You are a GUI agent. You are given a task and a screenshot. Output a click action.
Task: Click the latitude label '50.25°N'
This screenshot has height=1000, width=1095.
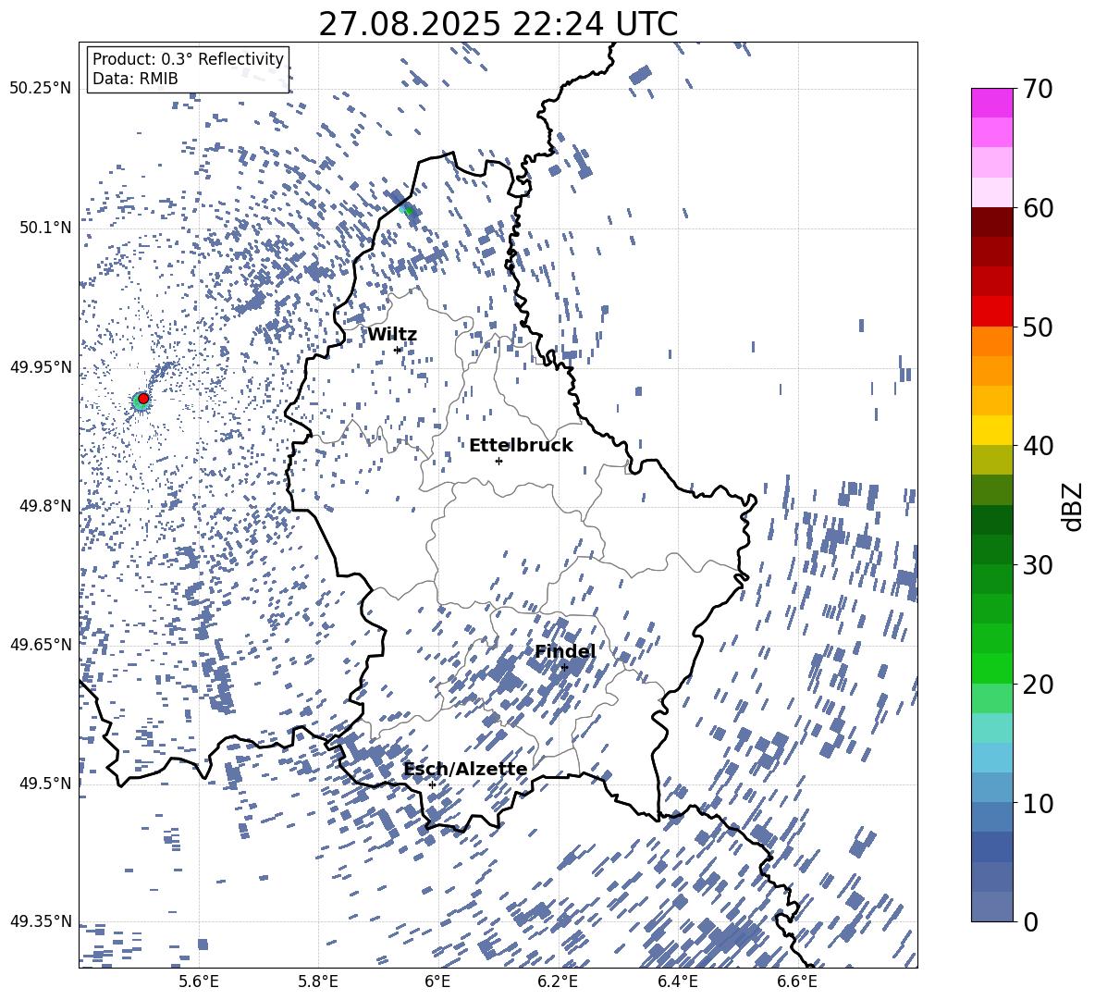pyautogui.click(x=41, y=88)
